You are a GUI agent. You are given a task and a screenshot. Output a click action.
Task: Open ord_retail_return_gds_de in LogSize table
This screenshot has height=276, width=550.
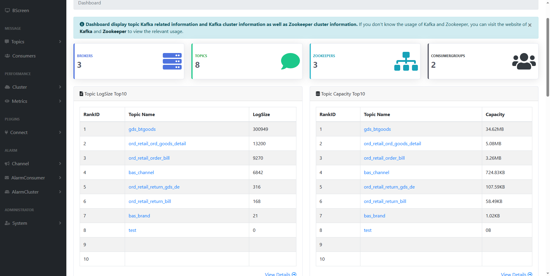[x=154, y=187]
